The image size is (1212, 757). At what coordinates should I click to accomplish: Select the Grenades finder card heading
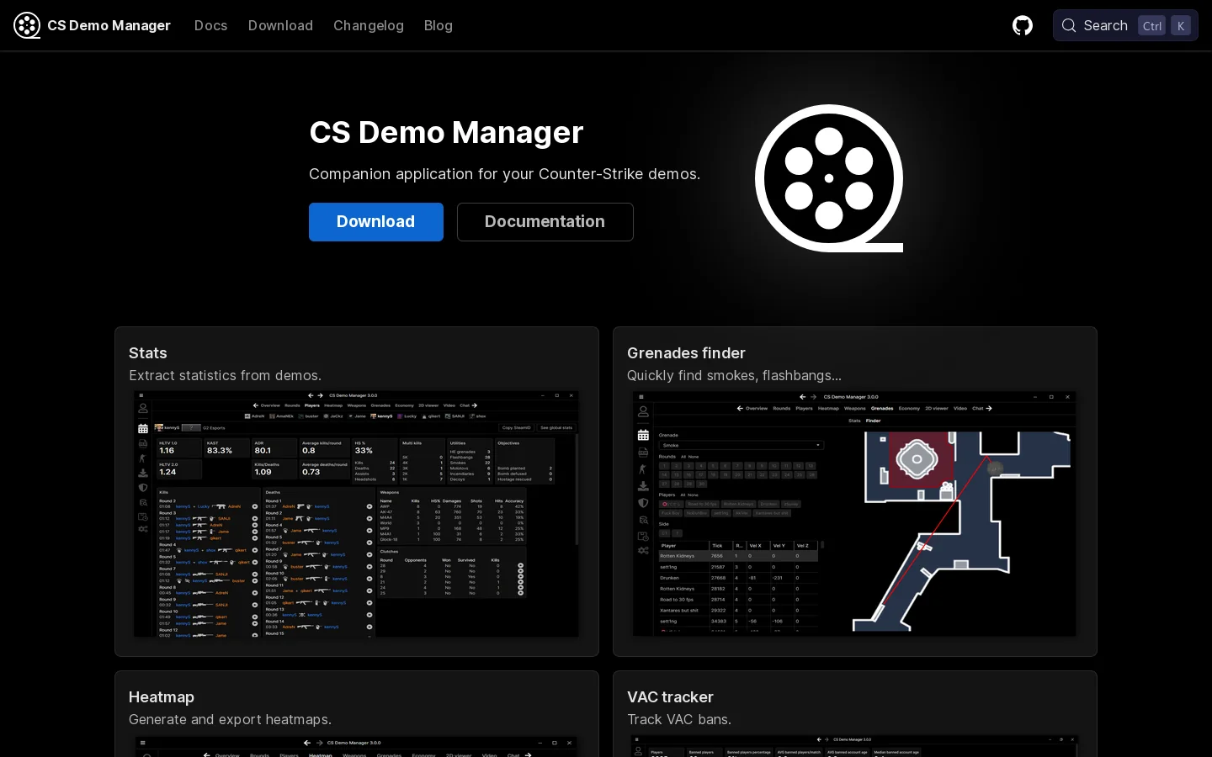pyautogui.click(x=686, y=353)
